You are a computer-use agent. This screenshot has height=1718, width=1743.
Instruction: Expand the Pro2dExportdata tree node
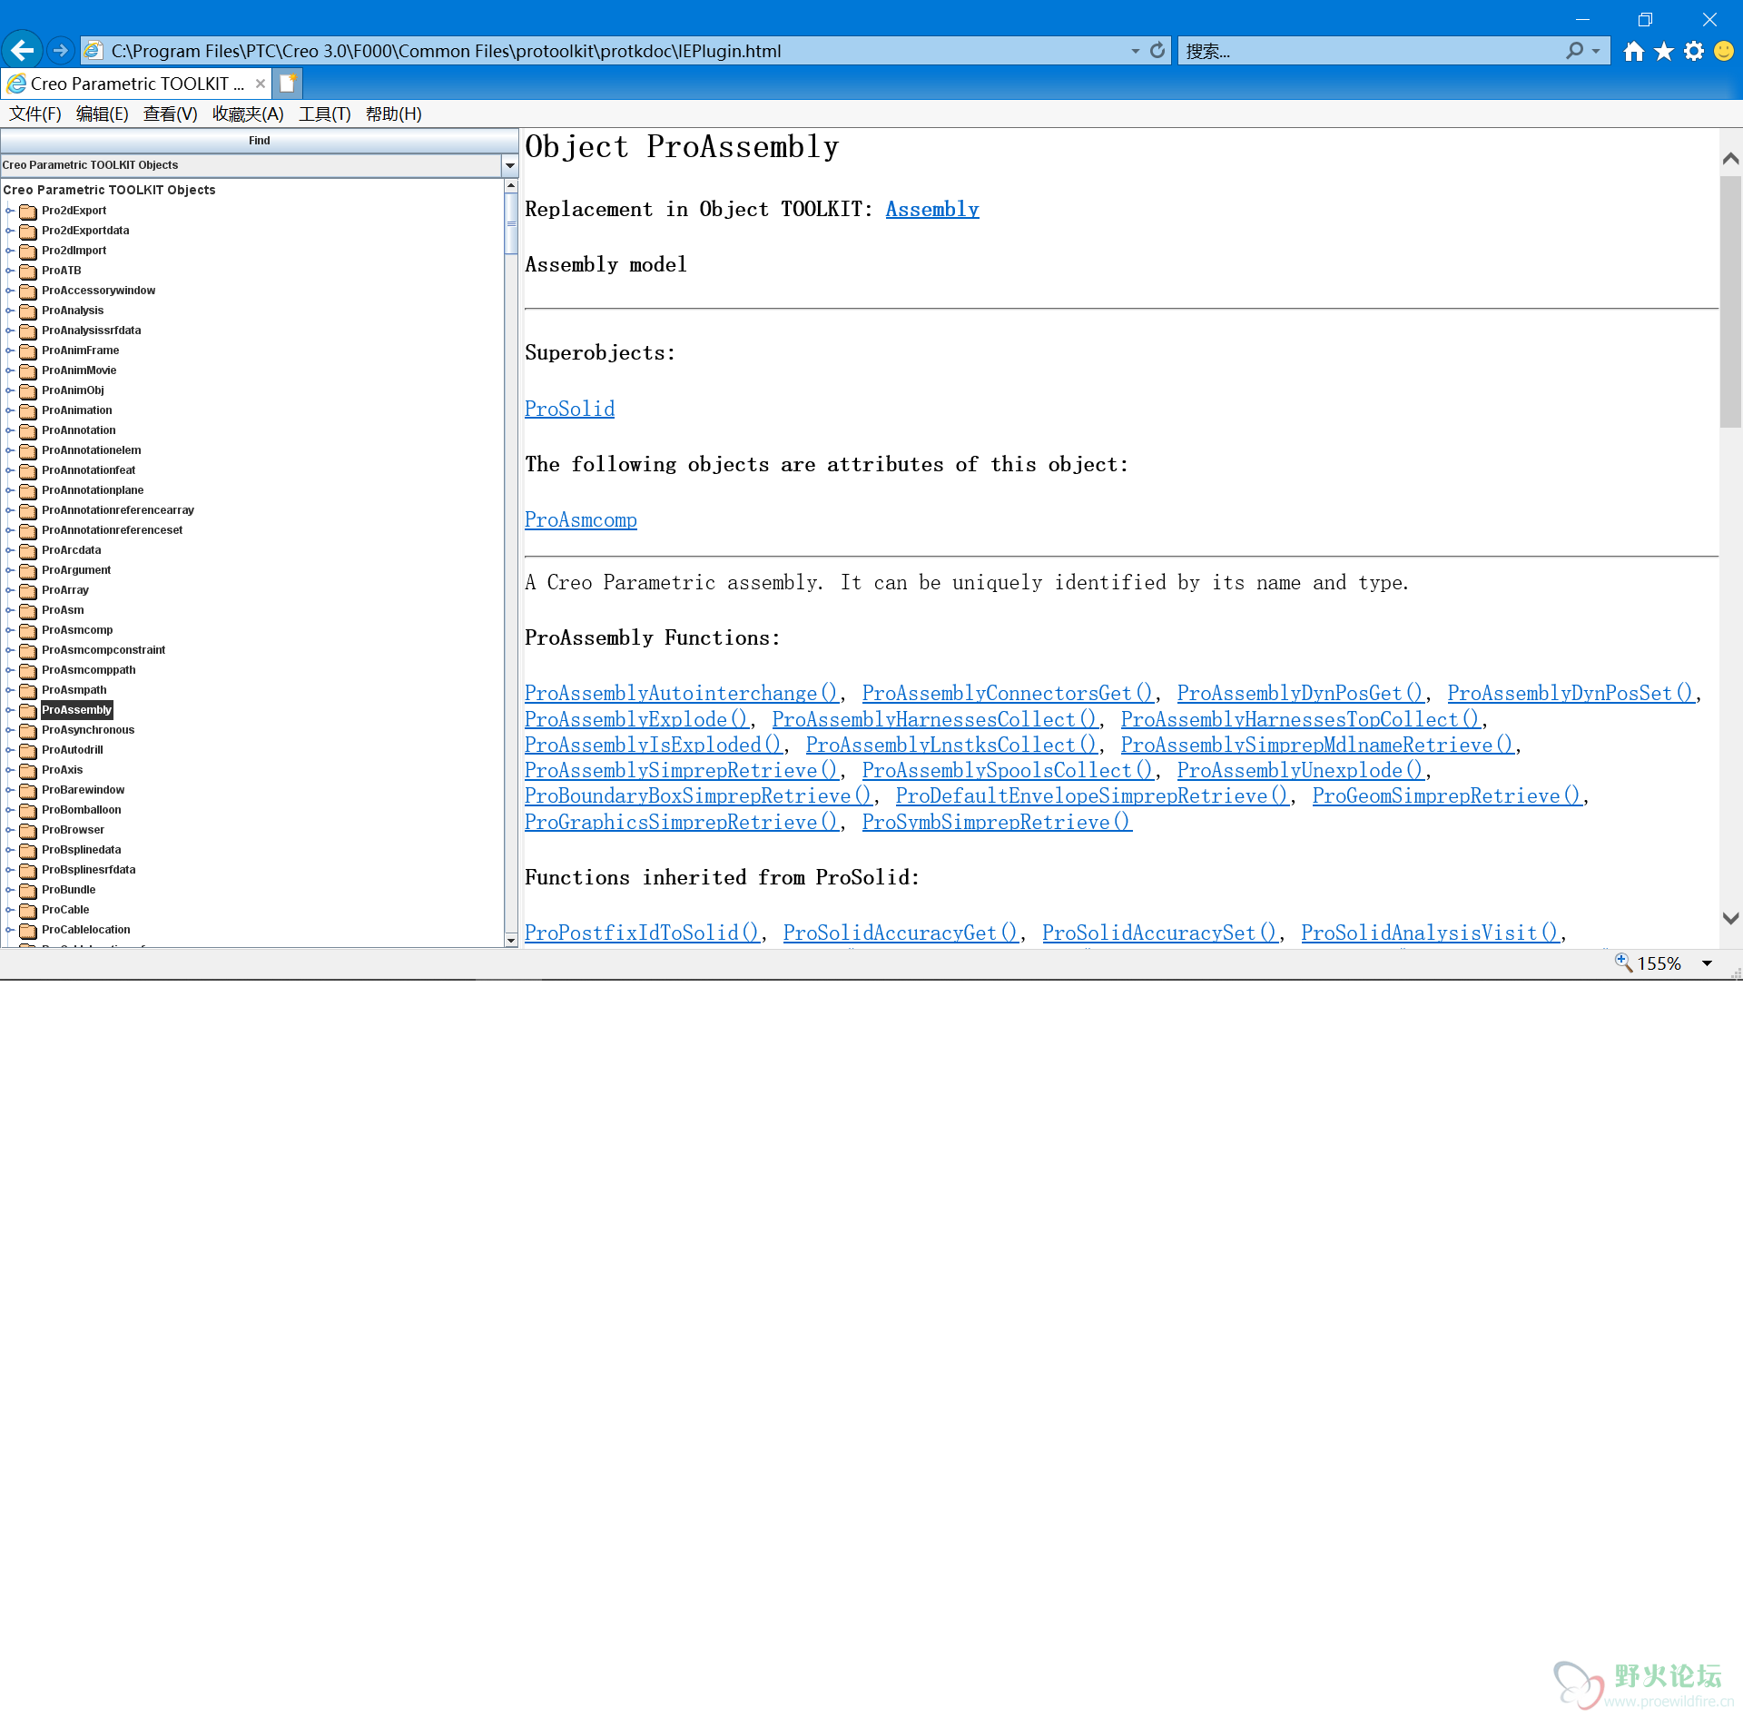pyautogui.click(x=10, y=231)
